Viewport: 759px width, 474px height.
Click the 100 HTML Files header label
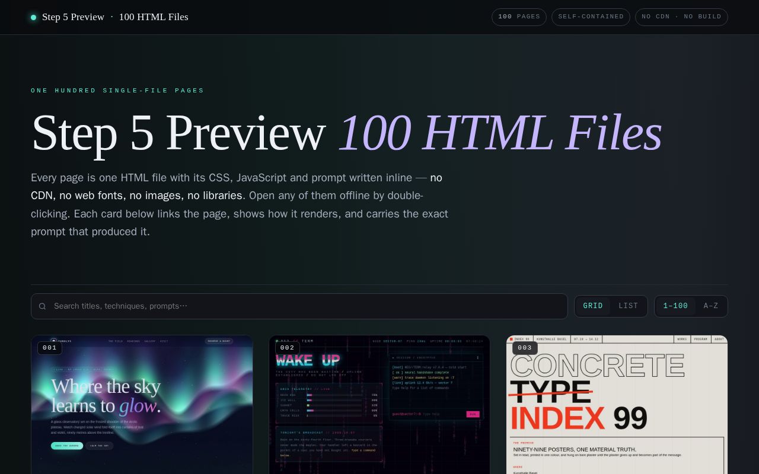[x=154, y=17]
